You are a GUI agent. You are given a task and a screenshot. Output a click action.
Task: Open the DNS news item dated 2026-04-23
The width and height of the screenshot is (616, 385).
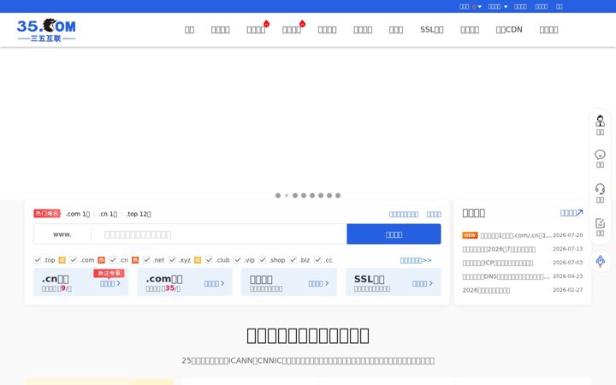pos(506,276)
